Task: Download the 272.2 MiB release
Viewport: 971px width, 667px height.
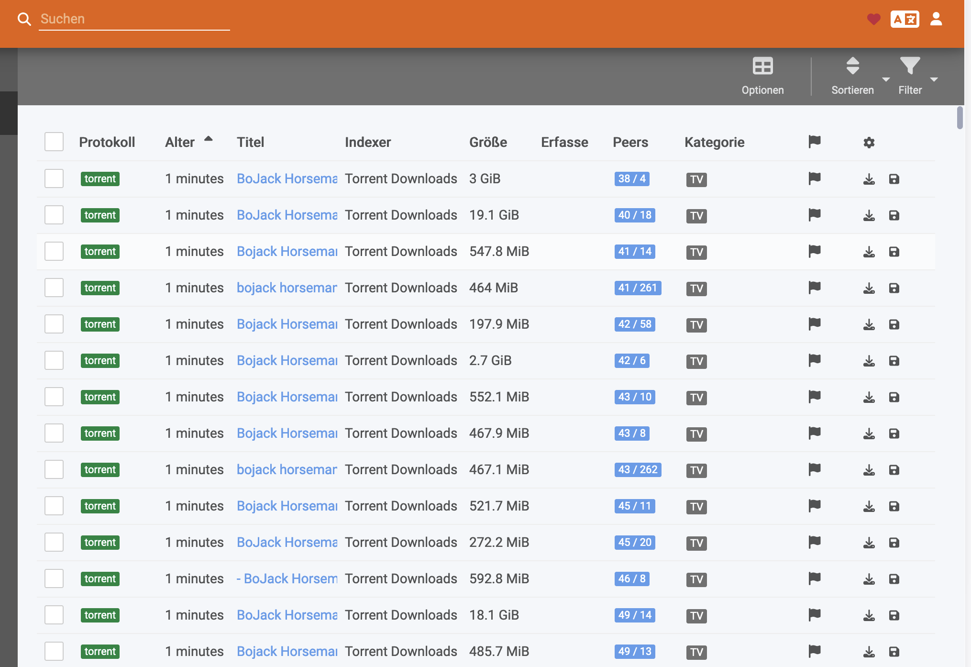Action: pos(869,543)
